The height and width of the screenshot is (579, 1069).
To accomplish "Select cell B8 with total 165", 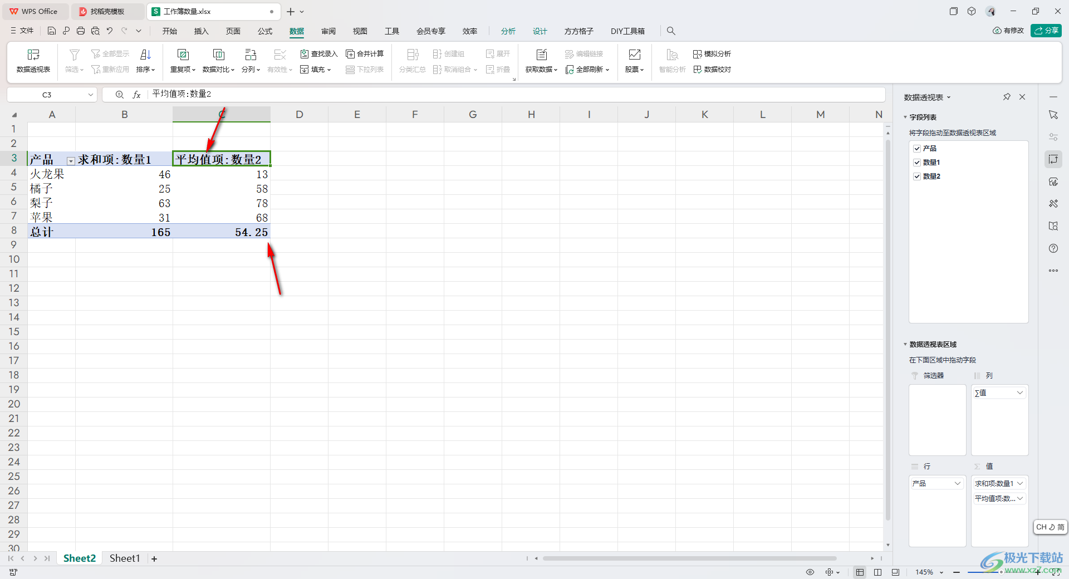I will [x=124, y=232].
